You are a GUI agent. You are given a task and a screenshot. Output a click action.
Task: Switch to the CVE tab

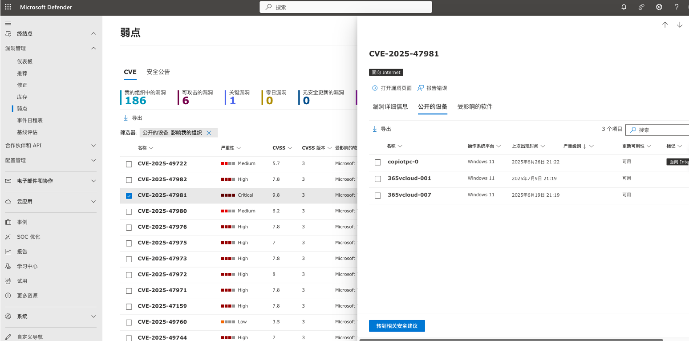click(x=130, y=72)
